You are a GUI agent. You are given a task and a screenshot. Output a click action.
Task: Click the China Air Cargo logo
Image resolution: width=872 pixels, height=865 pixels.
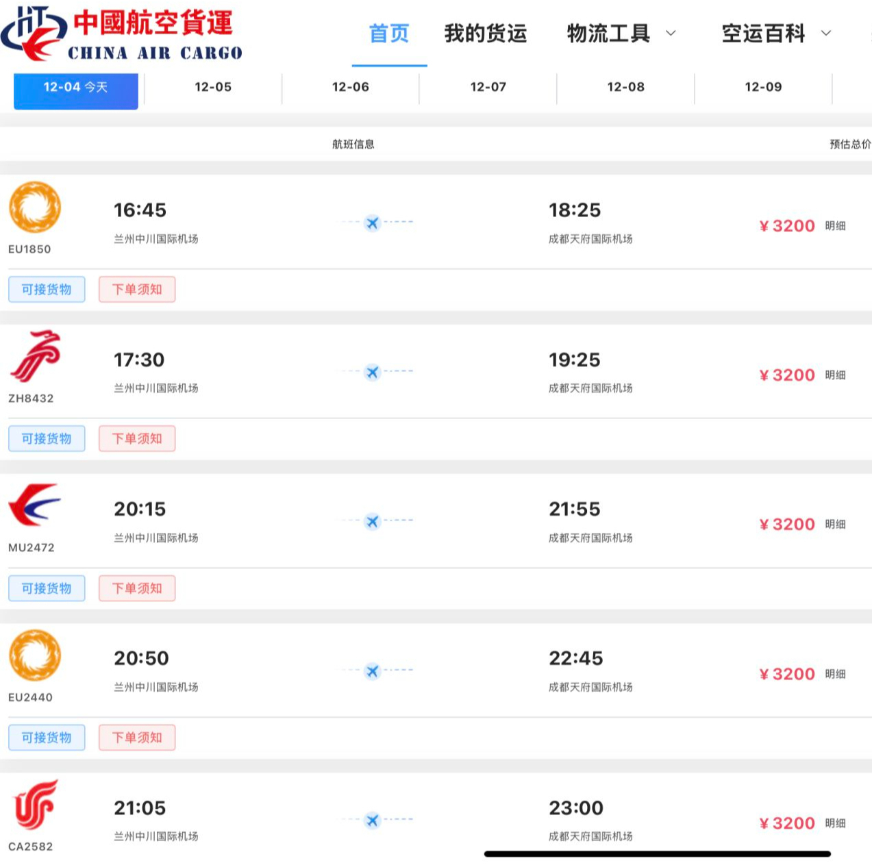pyautogui.click(x=122, y=34)
